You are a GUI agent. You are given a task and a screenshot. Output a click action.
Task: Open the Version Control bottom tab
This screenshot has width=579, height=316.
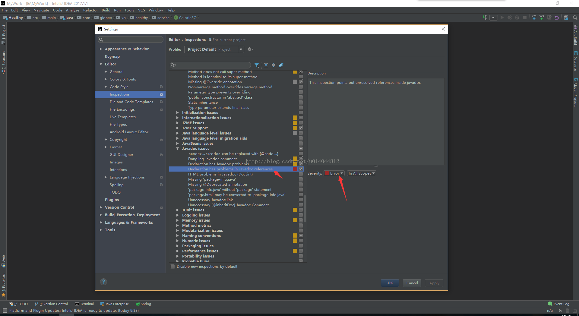coord(51,304)
